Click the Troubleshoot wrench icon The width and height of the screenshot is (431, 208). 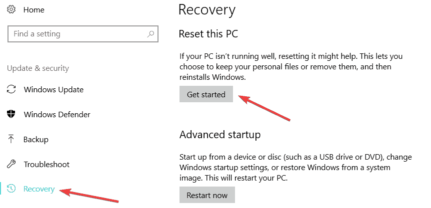coord(11,165)
